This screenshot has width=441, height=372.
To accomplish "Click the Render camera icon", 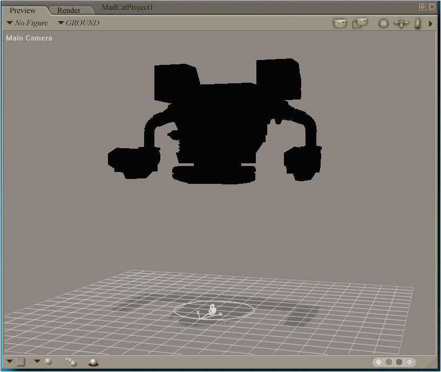I will (x=340, y=24).
